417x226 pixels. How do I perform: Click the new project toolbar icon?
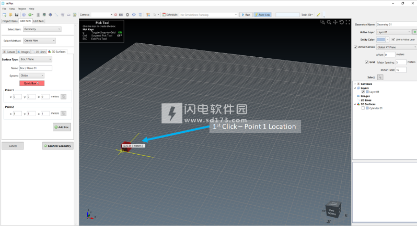tap(5, 15)
